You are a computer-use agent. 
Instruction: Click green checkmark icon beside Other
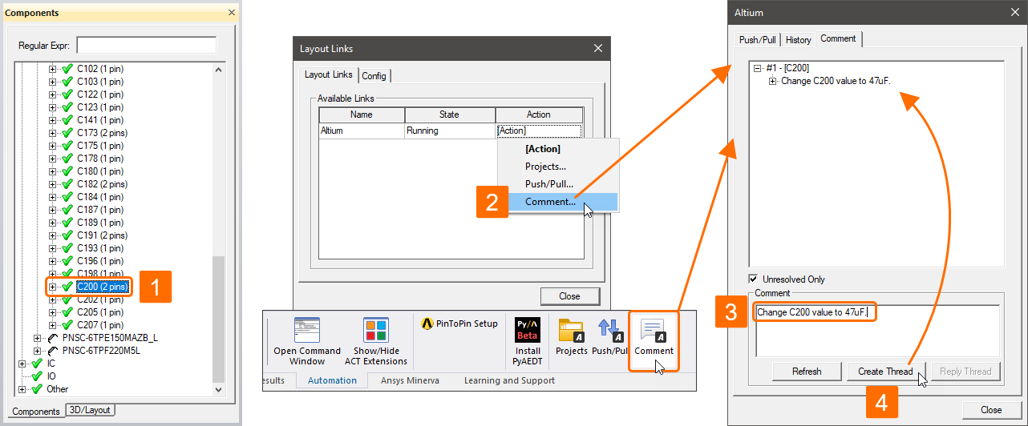pos(36,389)
